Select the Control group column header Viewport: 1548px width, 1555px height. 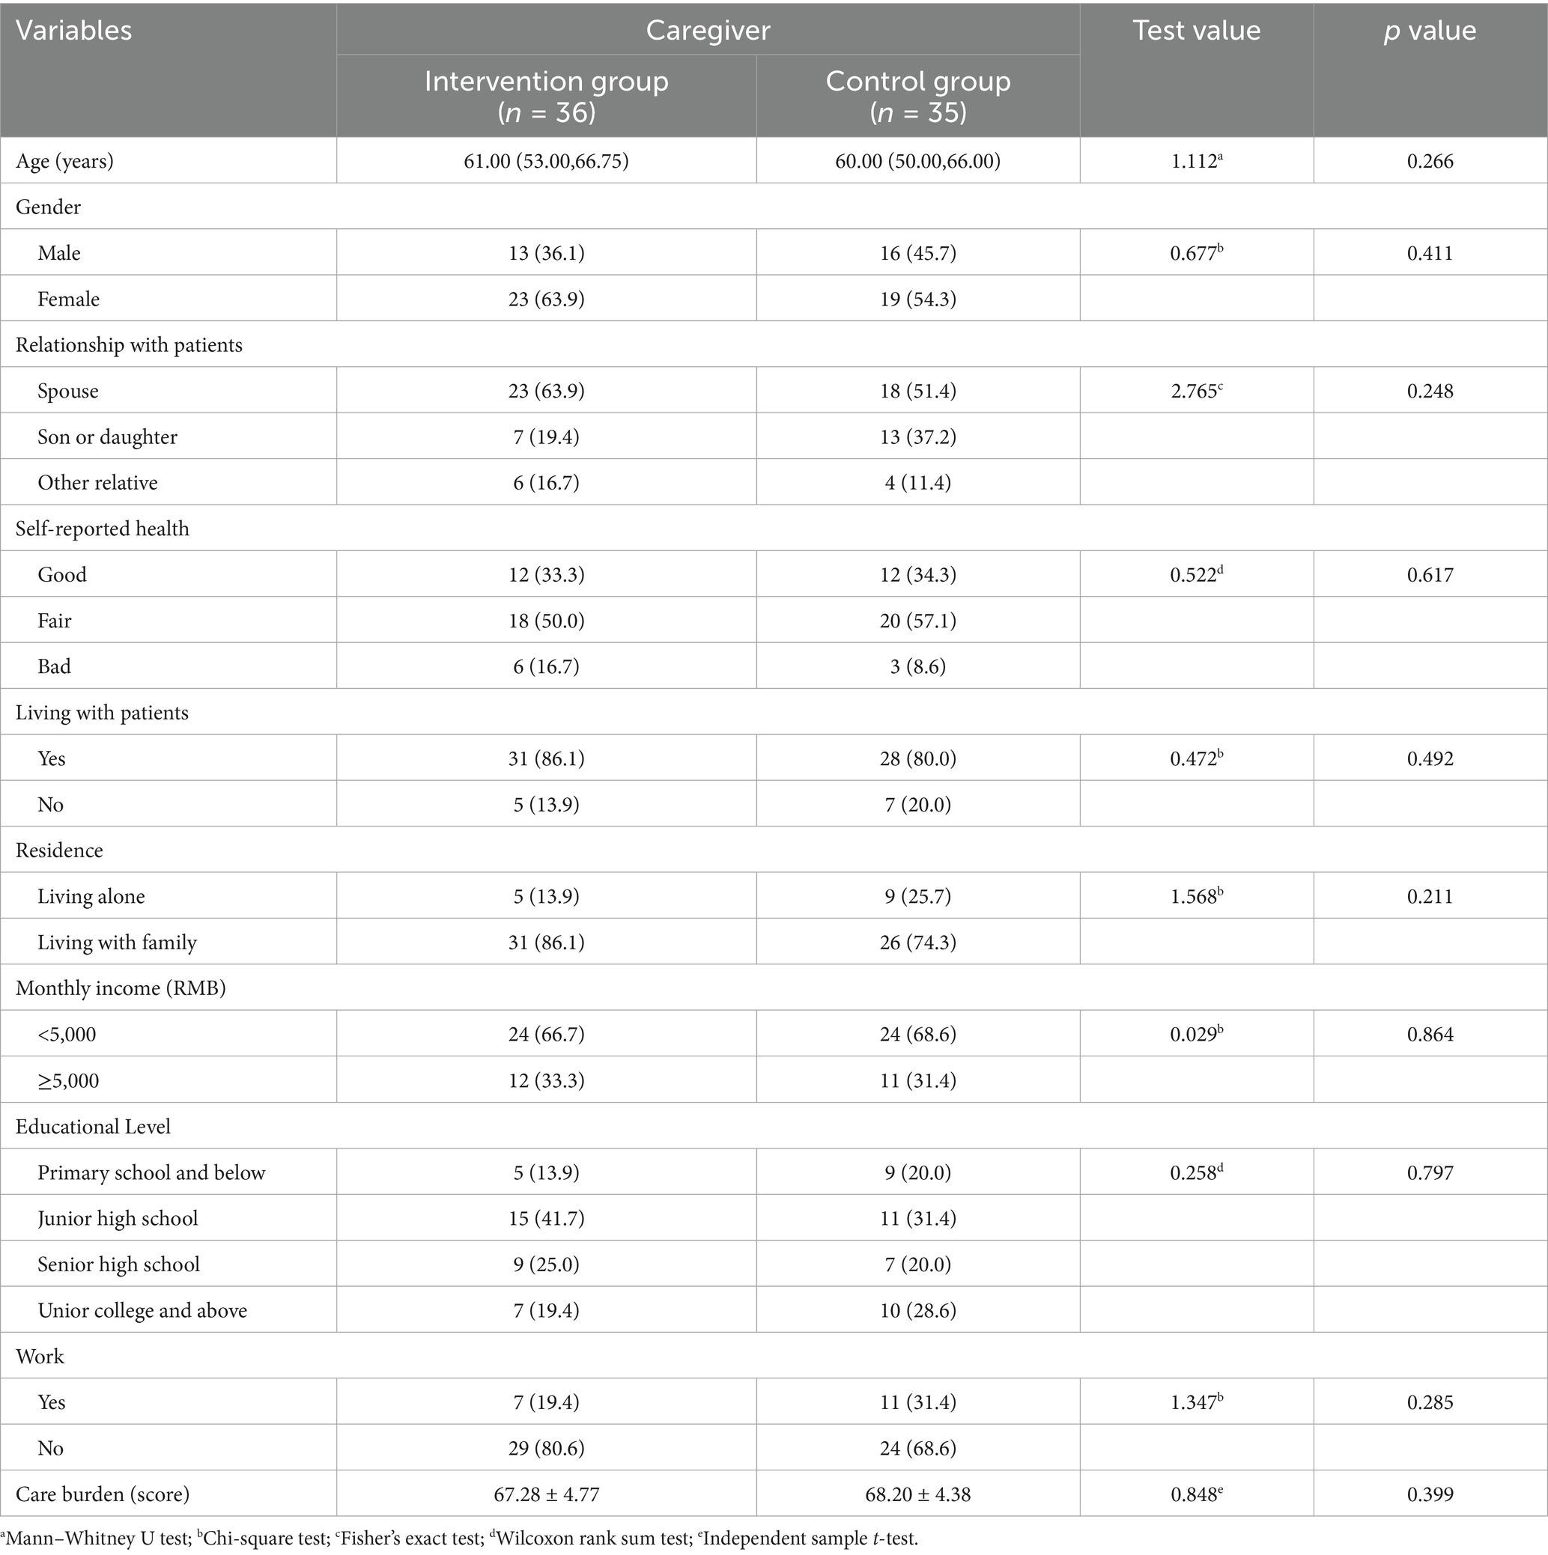tap(917, 96)
